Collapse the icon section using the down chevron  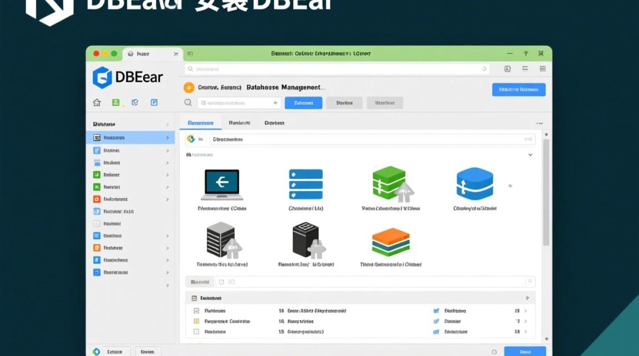[530, 155]
